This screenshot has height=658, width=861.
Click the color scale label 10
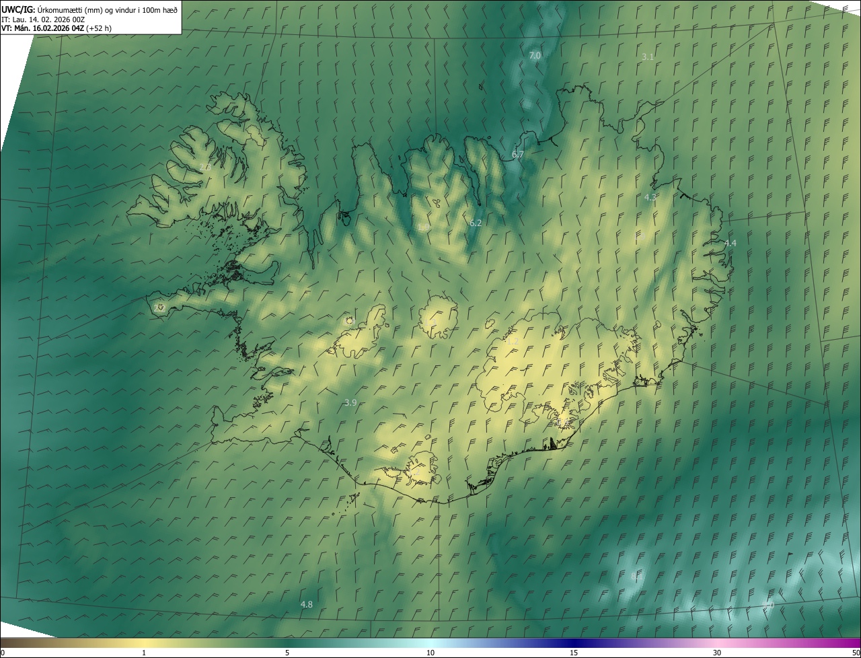click(x=430, y=653)
